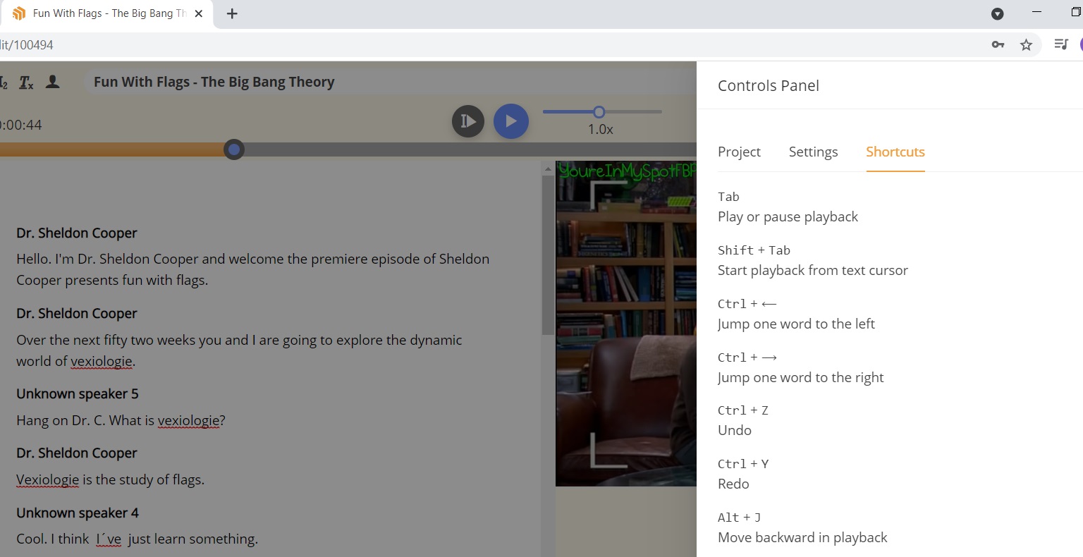Click the 'Undo' shortcut description
The width and height of the screenshot is (1083, 557).
pos(735,430)
